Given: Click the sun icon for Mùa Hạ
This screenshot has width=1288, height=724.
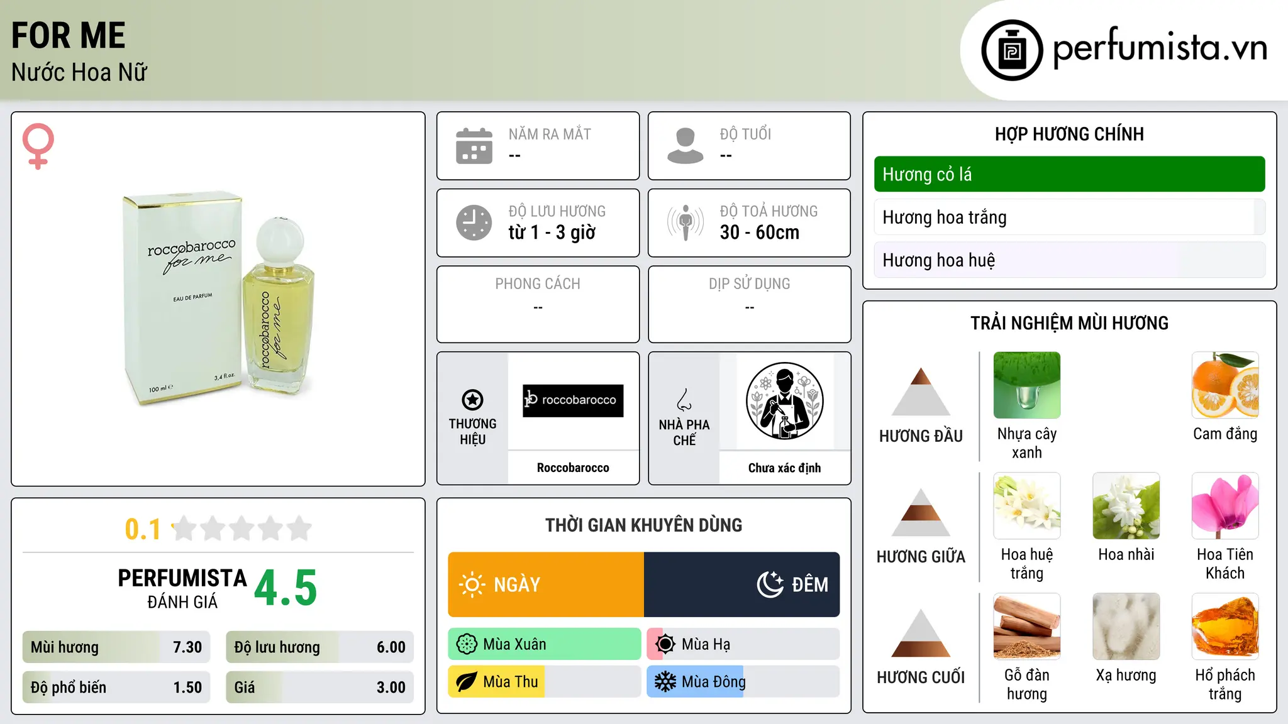Looking at the screenshot, I should [665, 644].
